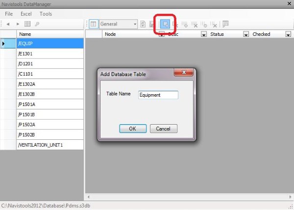Expand the Status column filter dropdown
Image resolution: width=294 pixels, height=210 pixels.
click(246, 34)
